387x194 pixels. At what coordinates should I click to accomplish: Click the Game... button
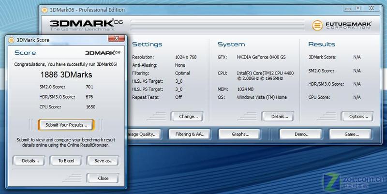coord(351,134)
